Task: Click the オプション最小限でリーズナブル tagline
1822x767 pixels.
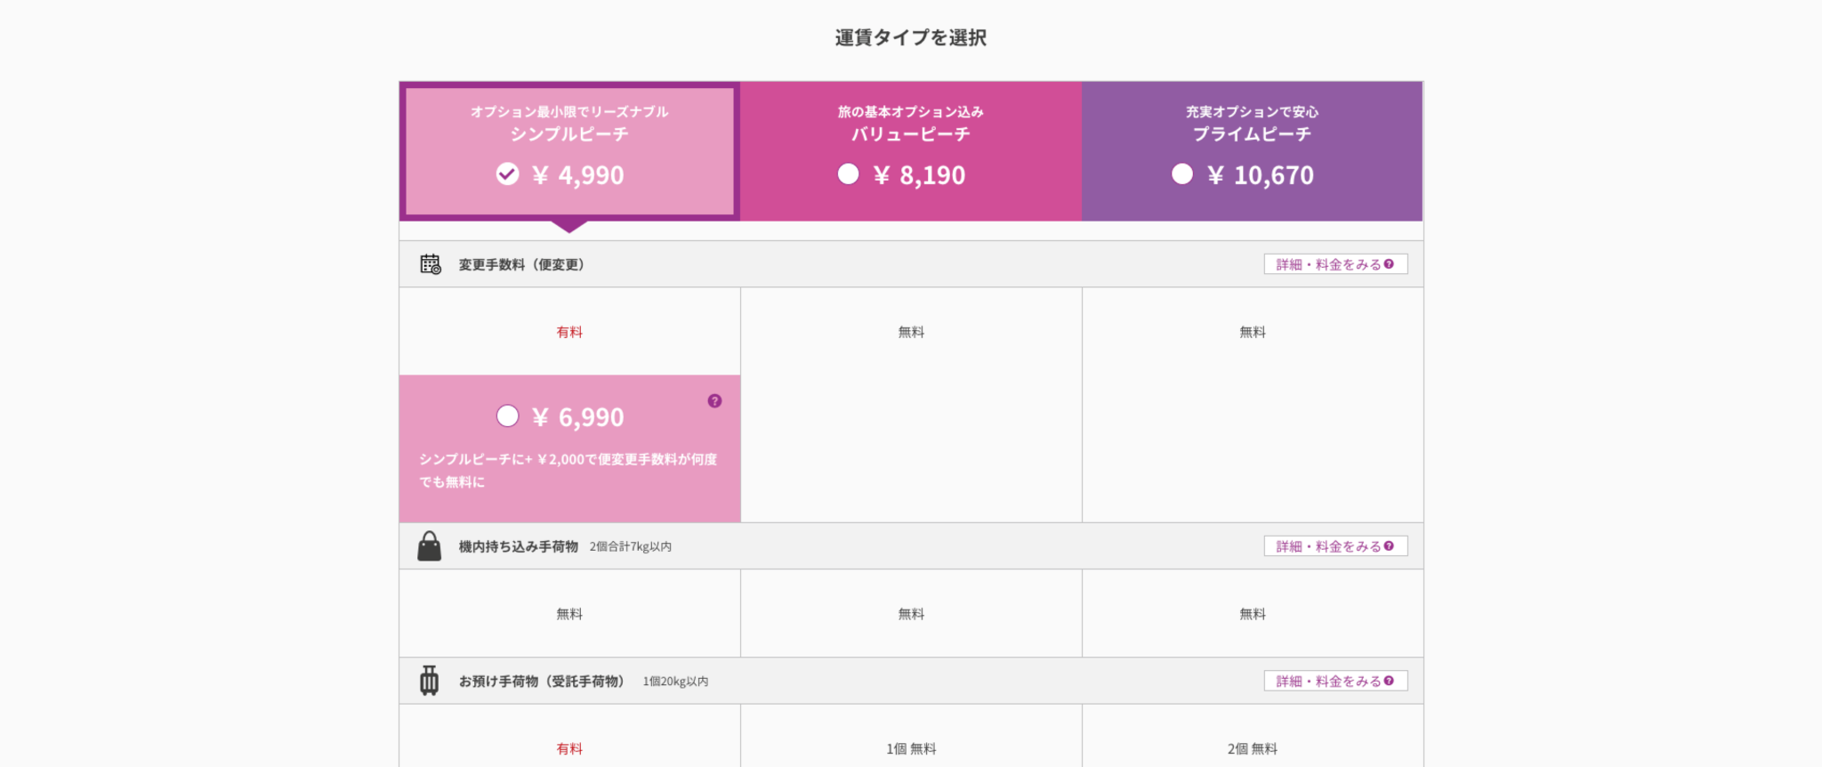Action: [x=569, y=111]
